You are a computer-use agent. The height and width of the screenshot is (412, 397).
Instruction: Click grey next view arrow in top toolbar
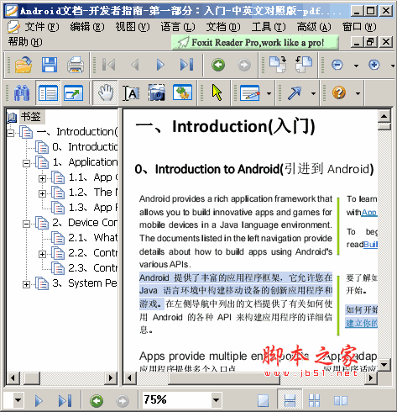click(x=244, y=65)
